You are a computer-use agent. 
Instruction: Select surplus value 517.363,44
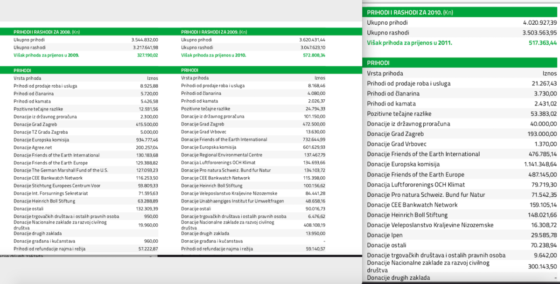(x=543, y=43)
